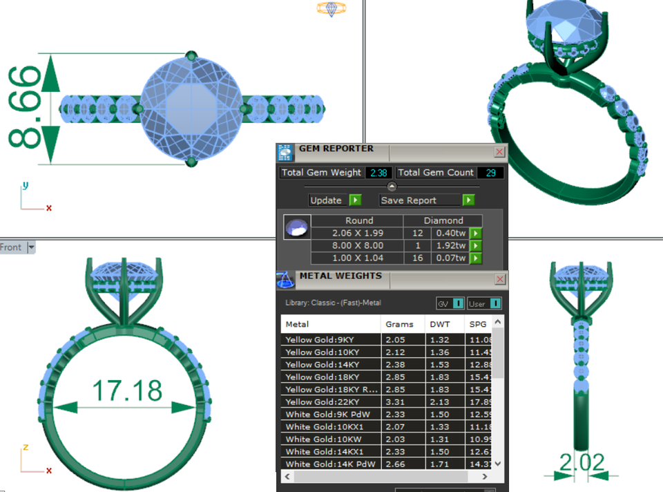Select the Yellow Gold:22KY row
Screen dimensions: 663x492
pos(386,402)
